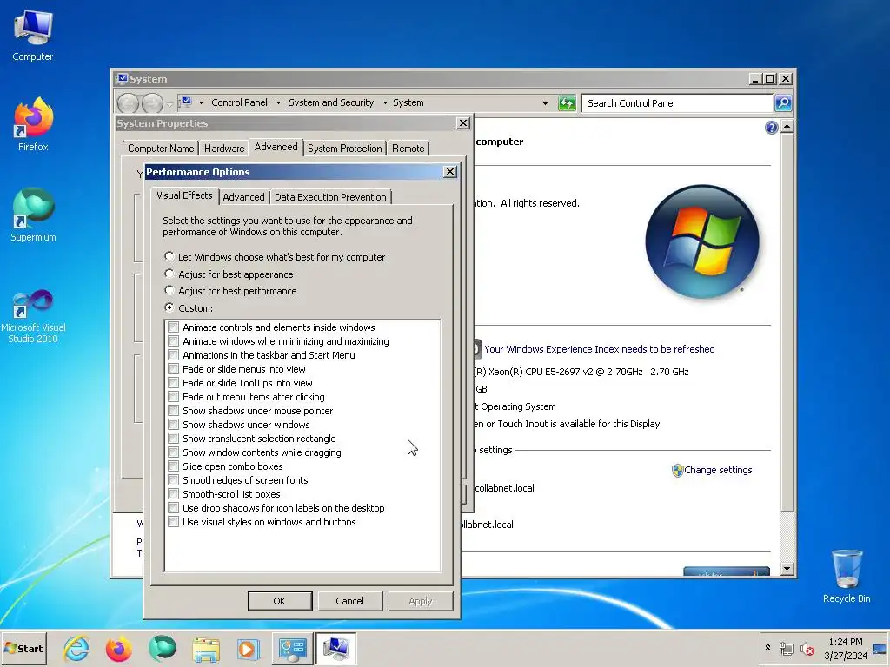
Task: Click the magnifier search icon
Action: (x=783, y=103)
